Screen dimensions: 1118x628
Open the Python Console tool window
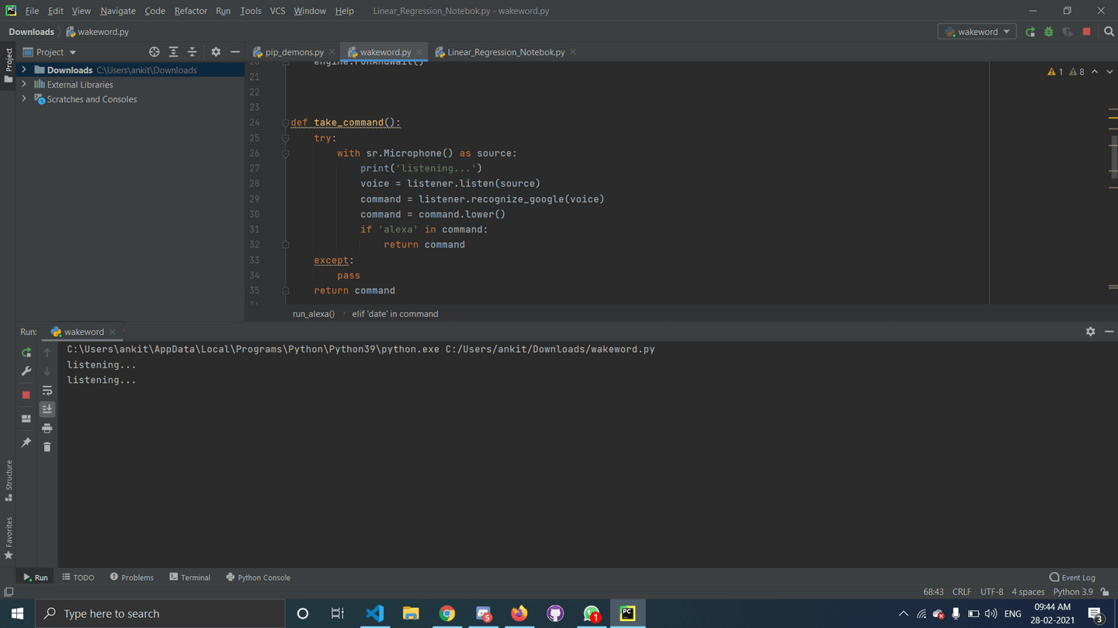258,577
